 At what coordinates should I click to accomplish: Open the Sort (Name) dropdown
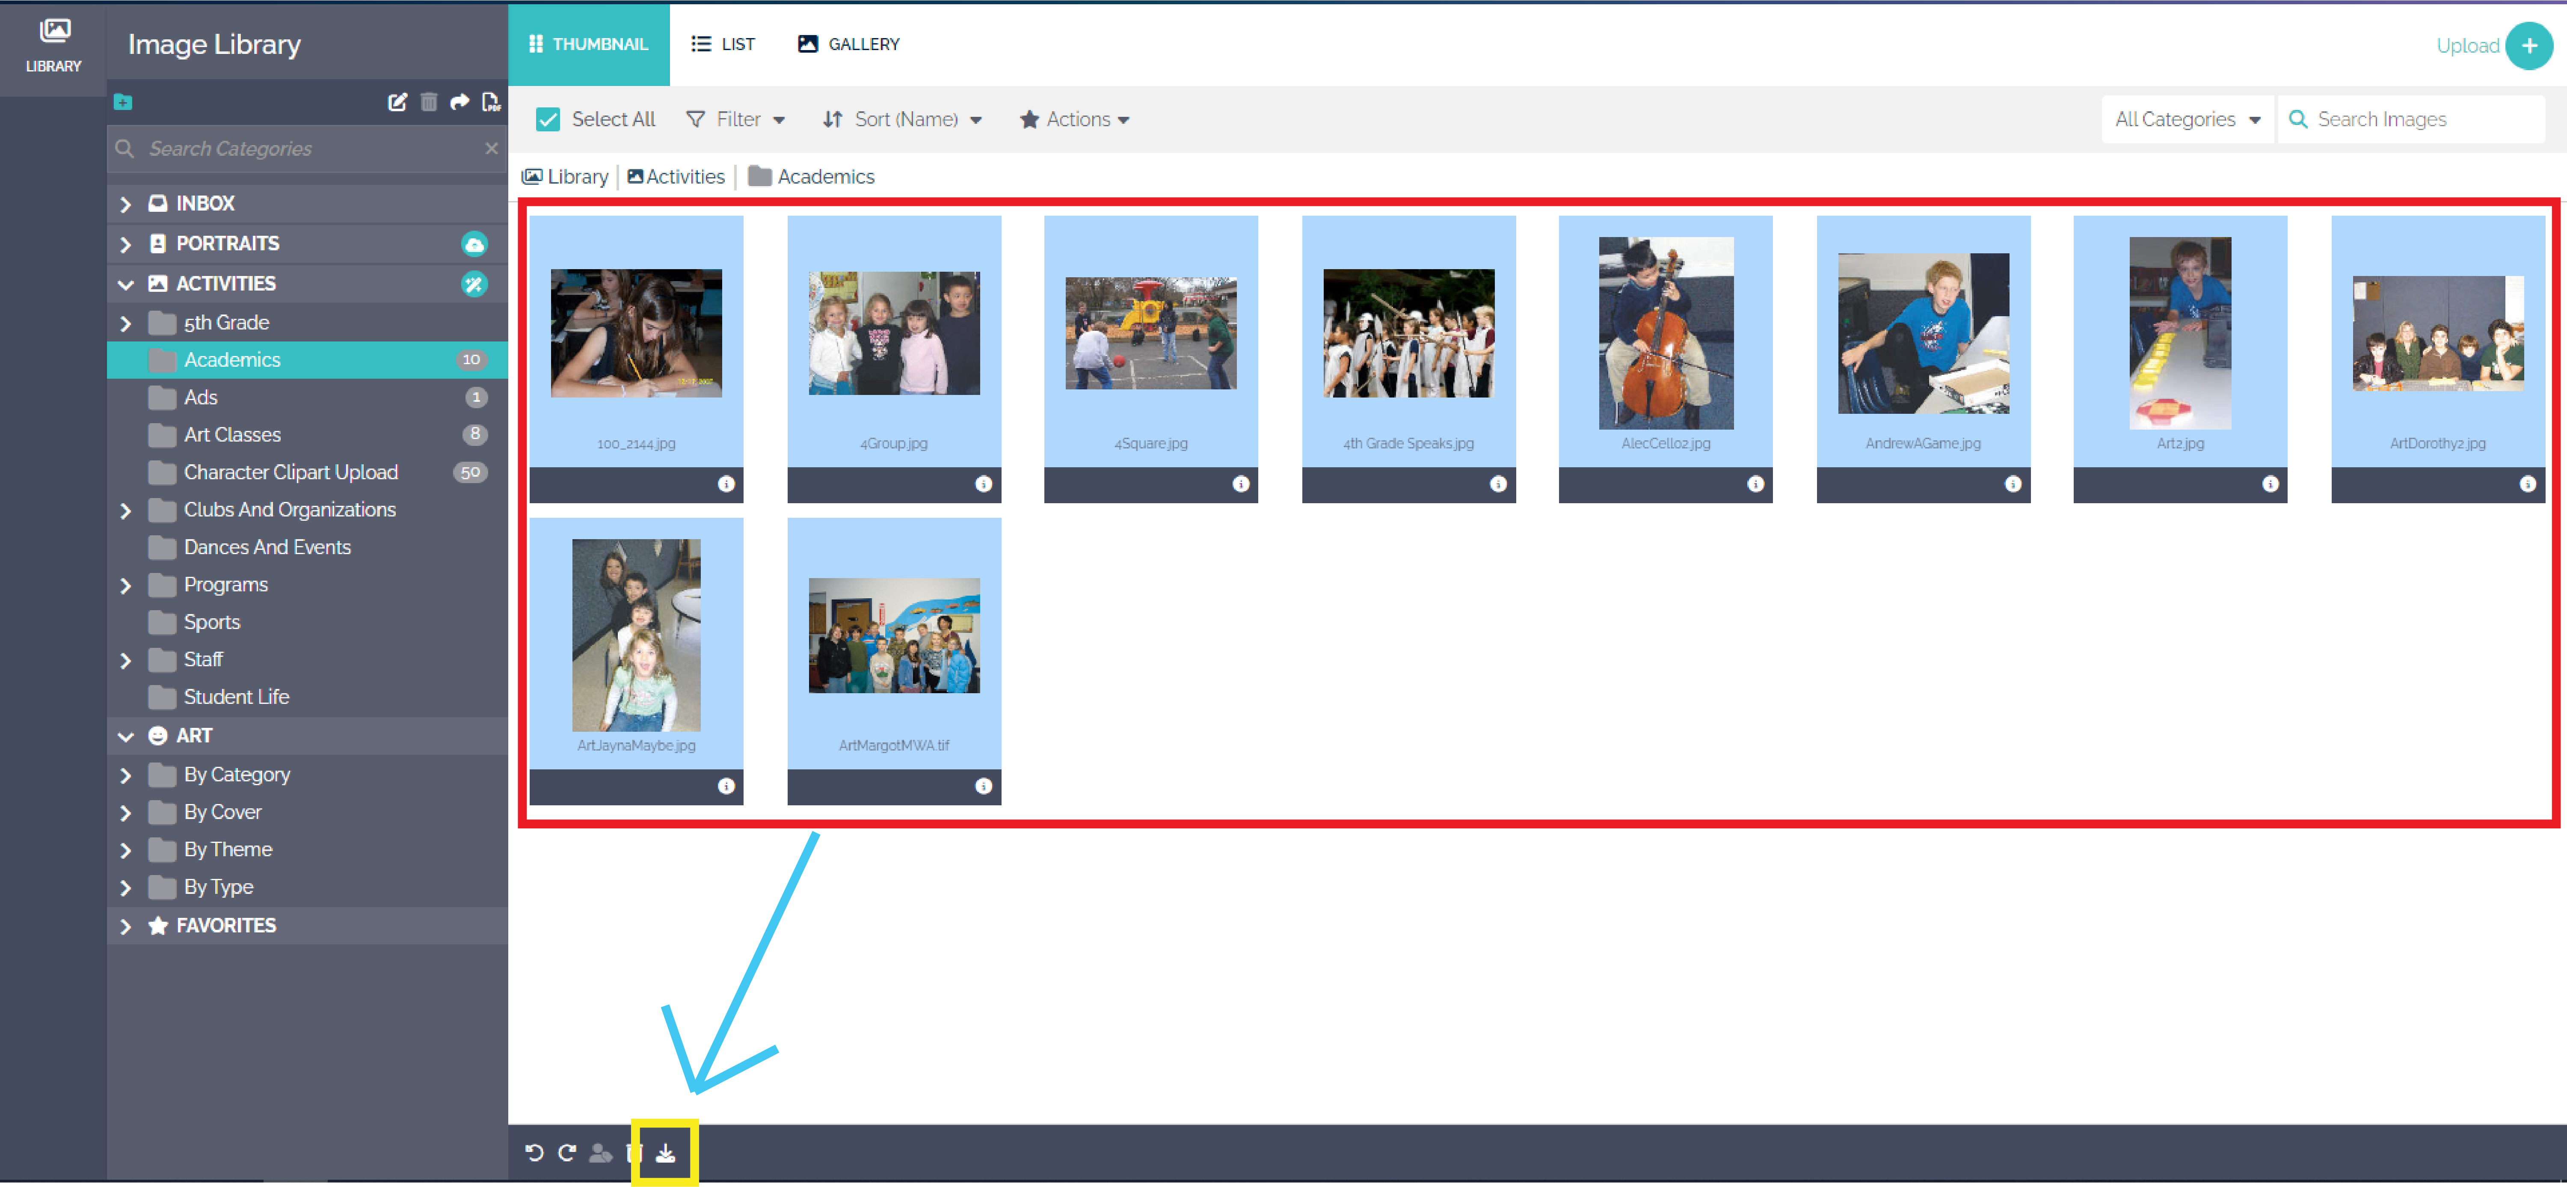click(x=902, y=119)
